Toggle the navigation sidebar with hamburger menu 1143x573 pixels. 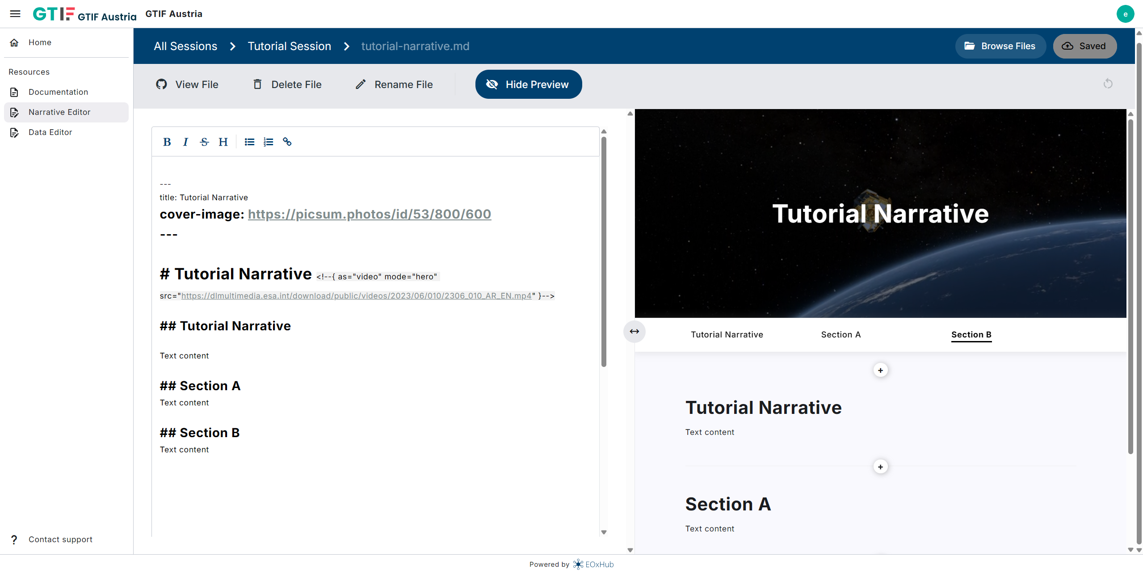[15, 13]
